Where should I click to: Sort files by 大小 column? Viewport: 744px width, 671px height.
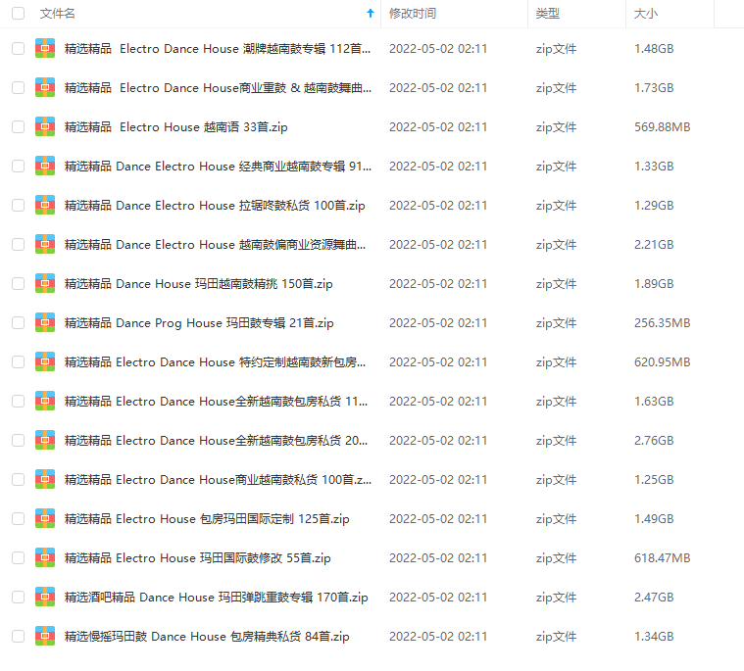(646, 14)
